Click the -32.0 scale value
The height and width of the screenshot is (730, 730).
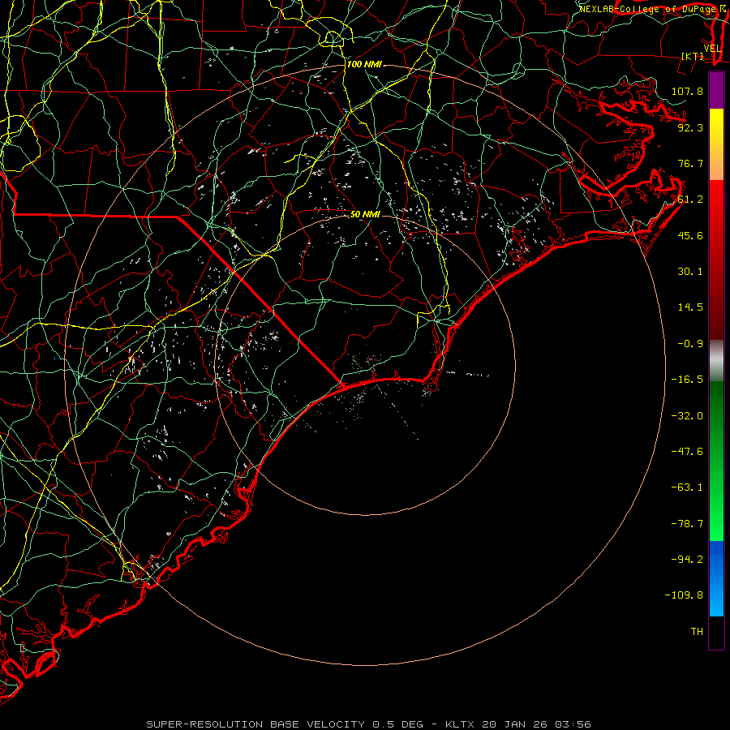pos(687,416)
